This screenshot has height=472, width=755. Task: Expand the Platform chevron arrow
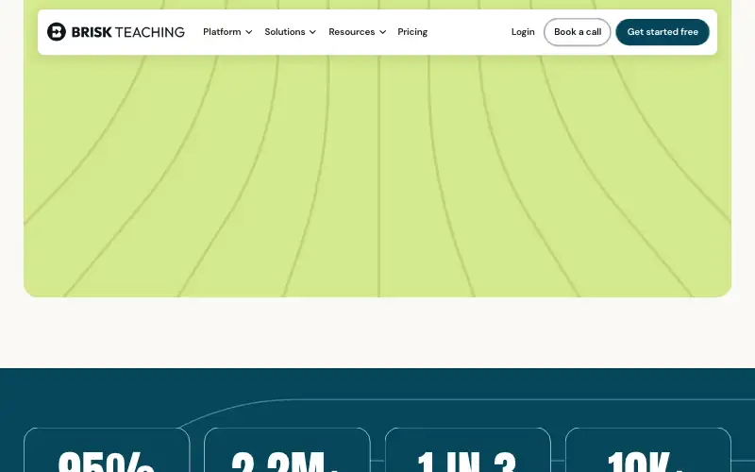click(249, 32)
